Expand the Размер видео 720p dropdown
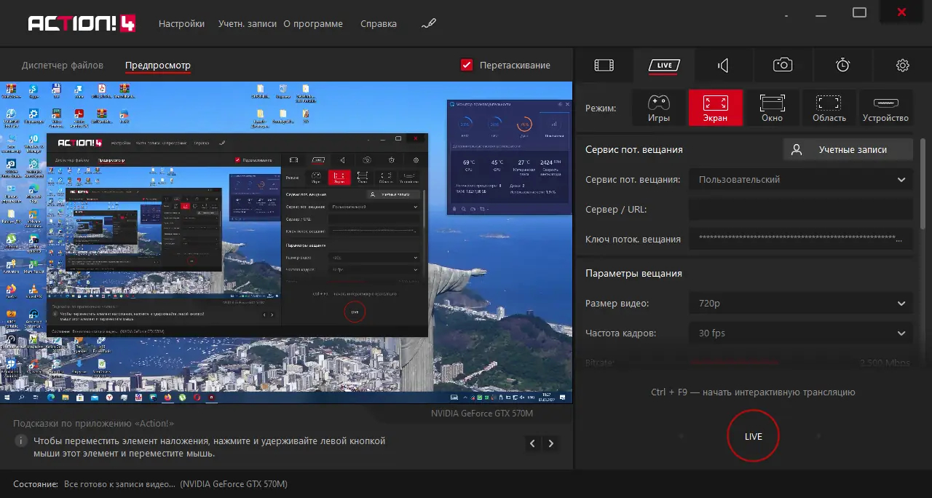Viewport: 932px width, 498px height. coord(801,303)
